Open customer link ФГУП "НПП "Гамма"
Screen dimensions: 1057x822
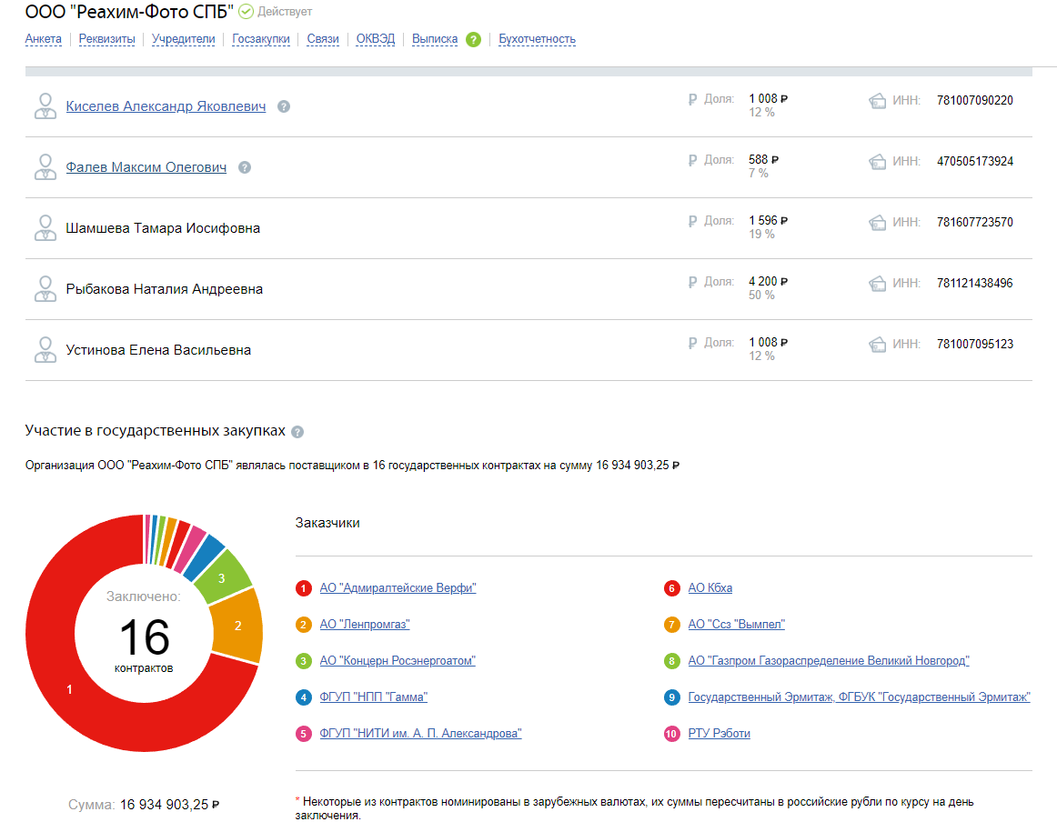tap(374, 697)
